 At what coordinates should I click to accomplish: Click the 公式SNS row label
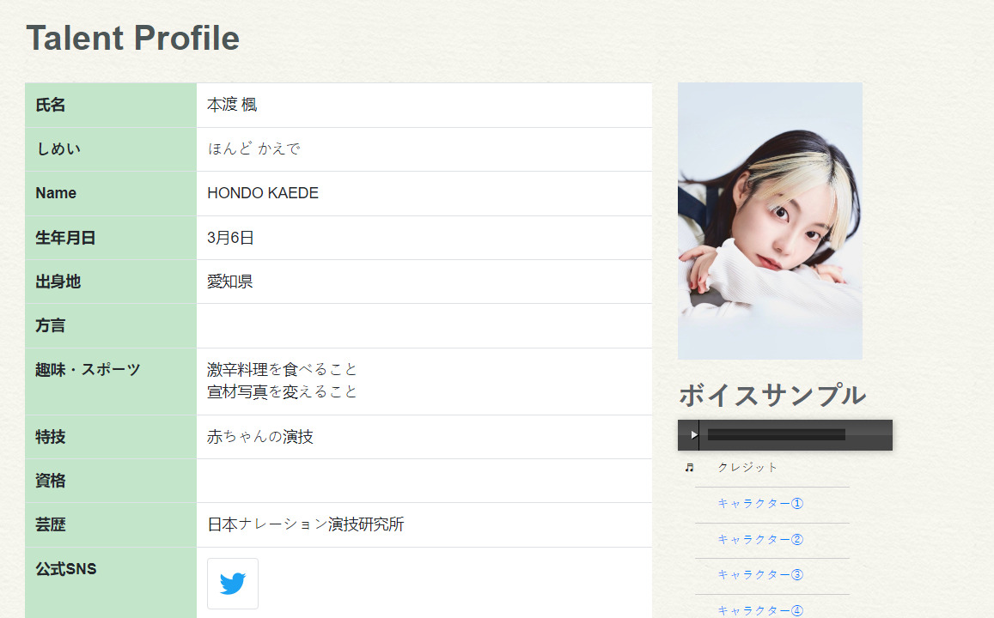click(66, 568)
